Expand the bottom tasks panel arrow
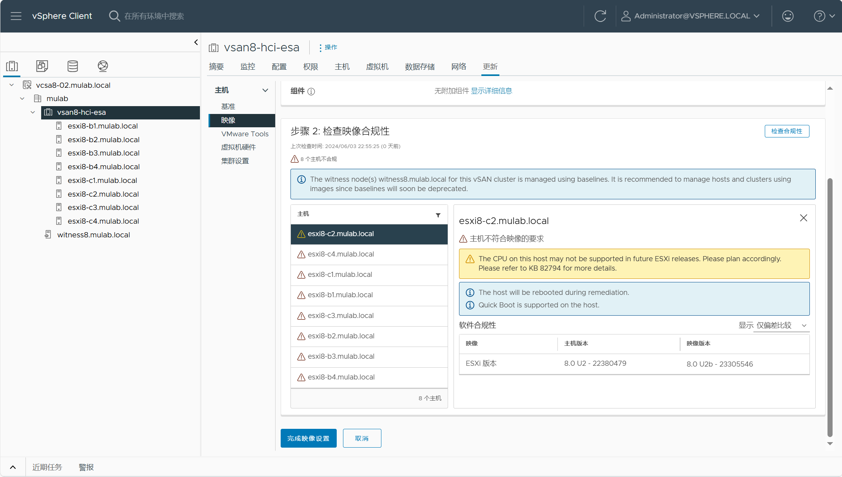The width and height of the screenshot is (842, 477). (x=13, y=467)
